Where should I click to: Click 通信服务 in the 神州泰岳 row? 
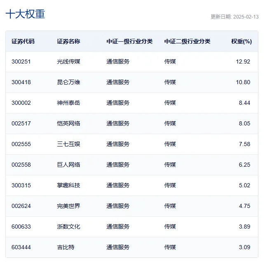tap(118, 103)
